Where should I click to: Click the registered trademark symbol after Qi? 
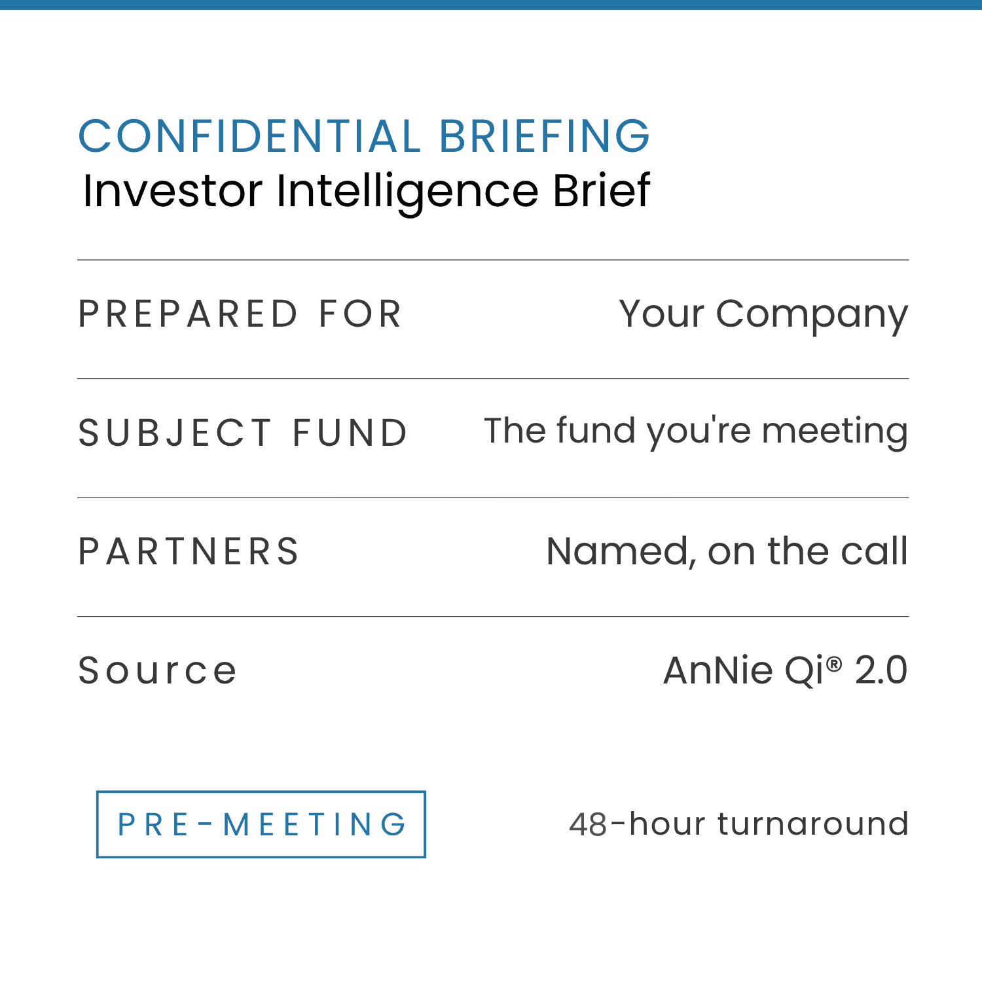tap(833, 664)
